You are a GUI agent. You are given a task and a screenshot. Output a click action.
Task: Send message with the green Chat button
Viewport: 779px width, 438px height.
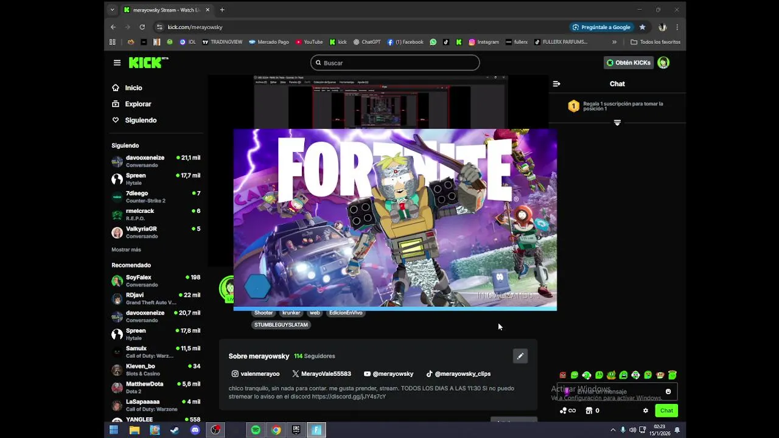click(667, 411)
